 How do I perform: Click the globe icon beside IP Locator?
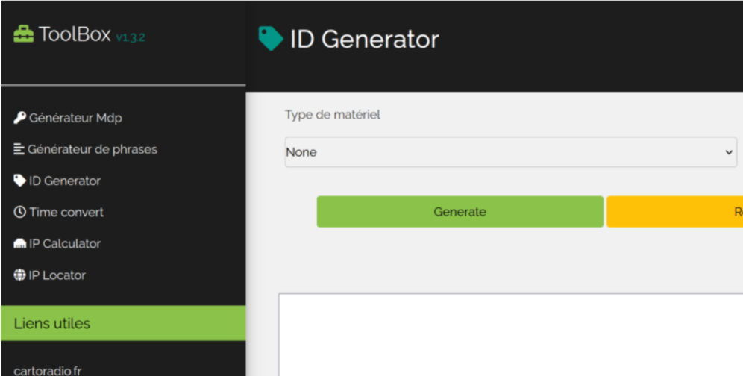(20, 275)
